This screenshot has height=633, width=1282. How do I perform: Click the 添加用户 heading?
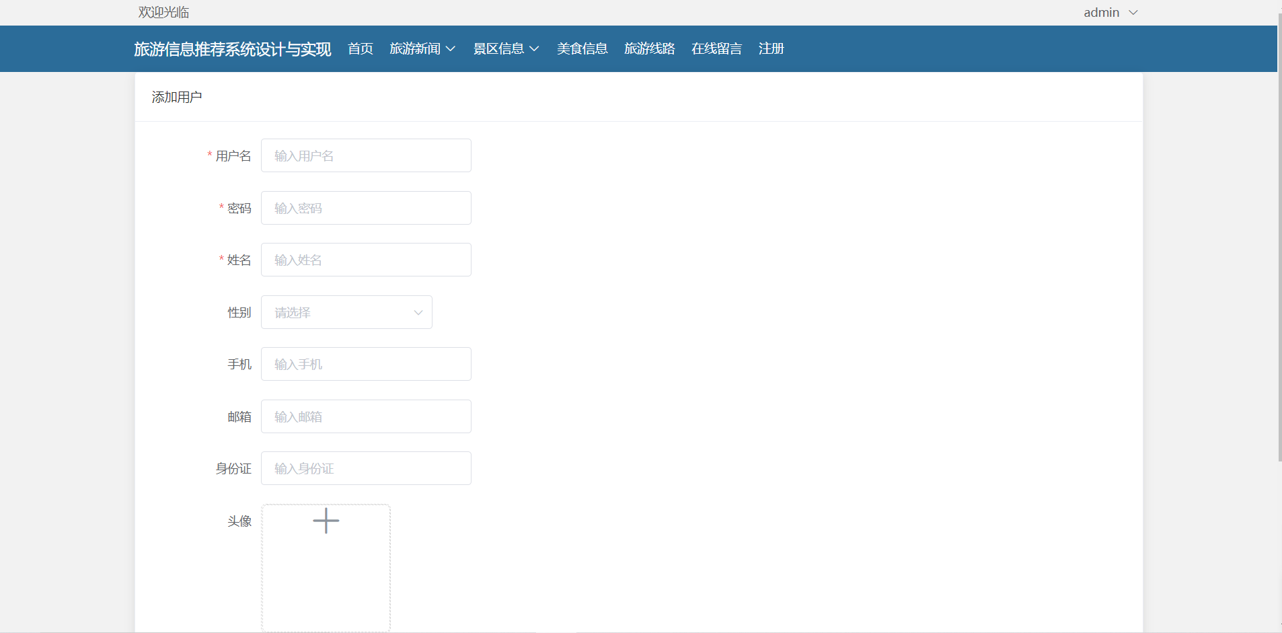177,97
